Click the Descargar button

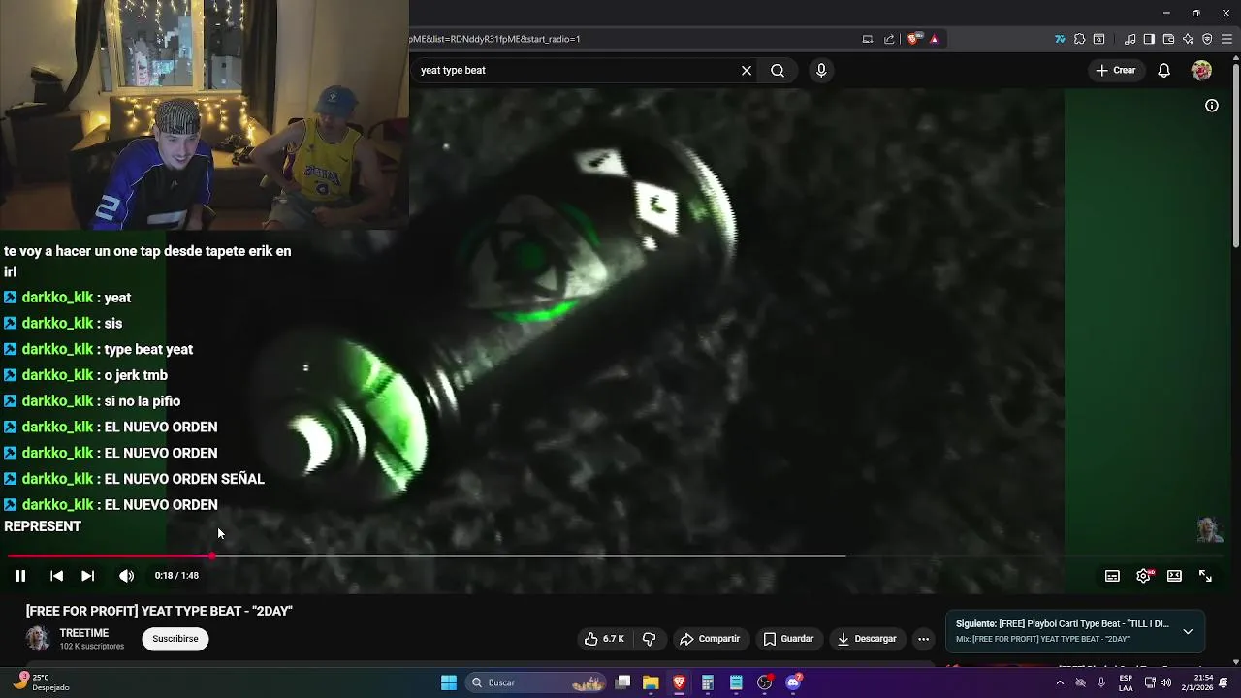[867, 639]
